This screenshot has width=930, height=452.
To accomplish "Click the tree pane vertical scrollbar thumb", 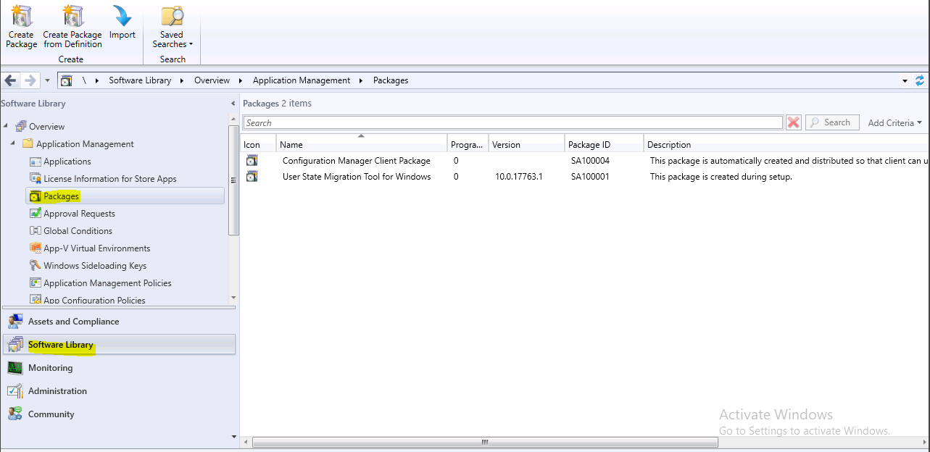I will 233,181.
